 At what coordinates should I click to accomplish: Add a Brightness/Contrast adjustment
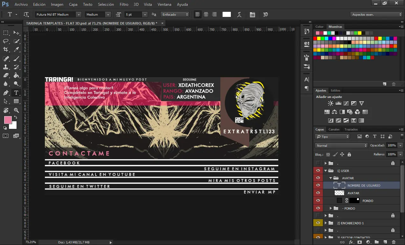point(330,103)
